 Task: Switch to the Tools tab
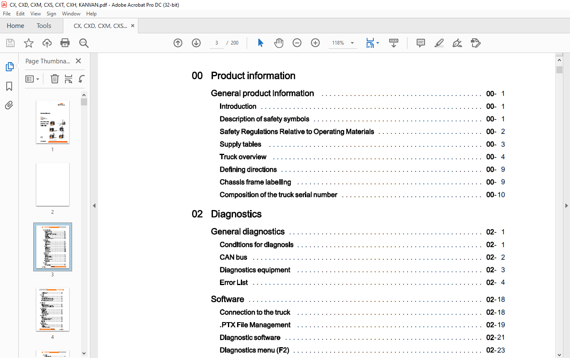[44, 25]
